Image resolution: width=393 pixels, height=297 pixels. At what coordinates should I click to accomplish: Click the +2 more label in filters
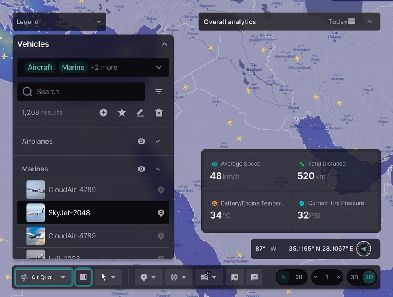click(104, 67)
